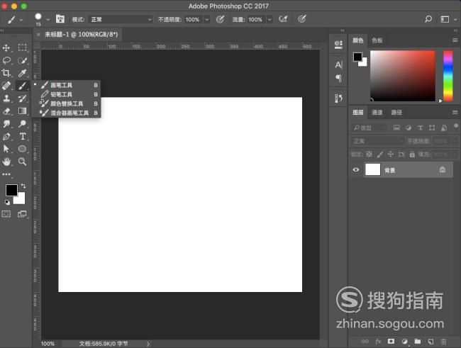Select the Quick Selection tool

point(23,60)
